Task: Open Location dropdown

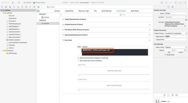Action: tap(176, 17)
